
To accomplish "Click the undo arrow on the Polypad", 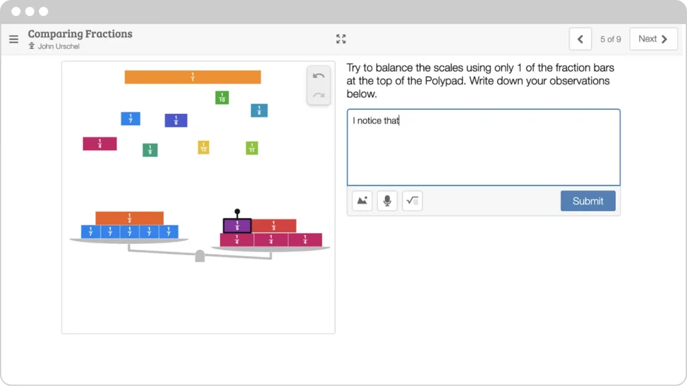I will [x=319, y=76].
